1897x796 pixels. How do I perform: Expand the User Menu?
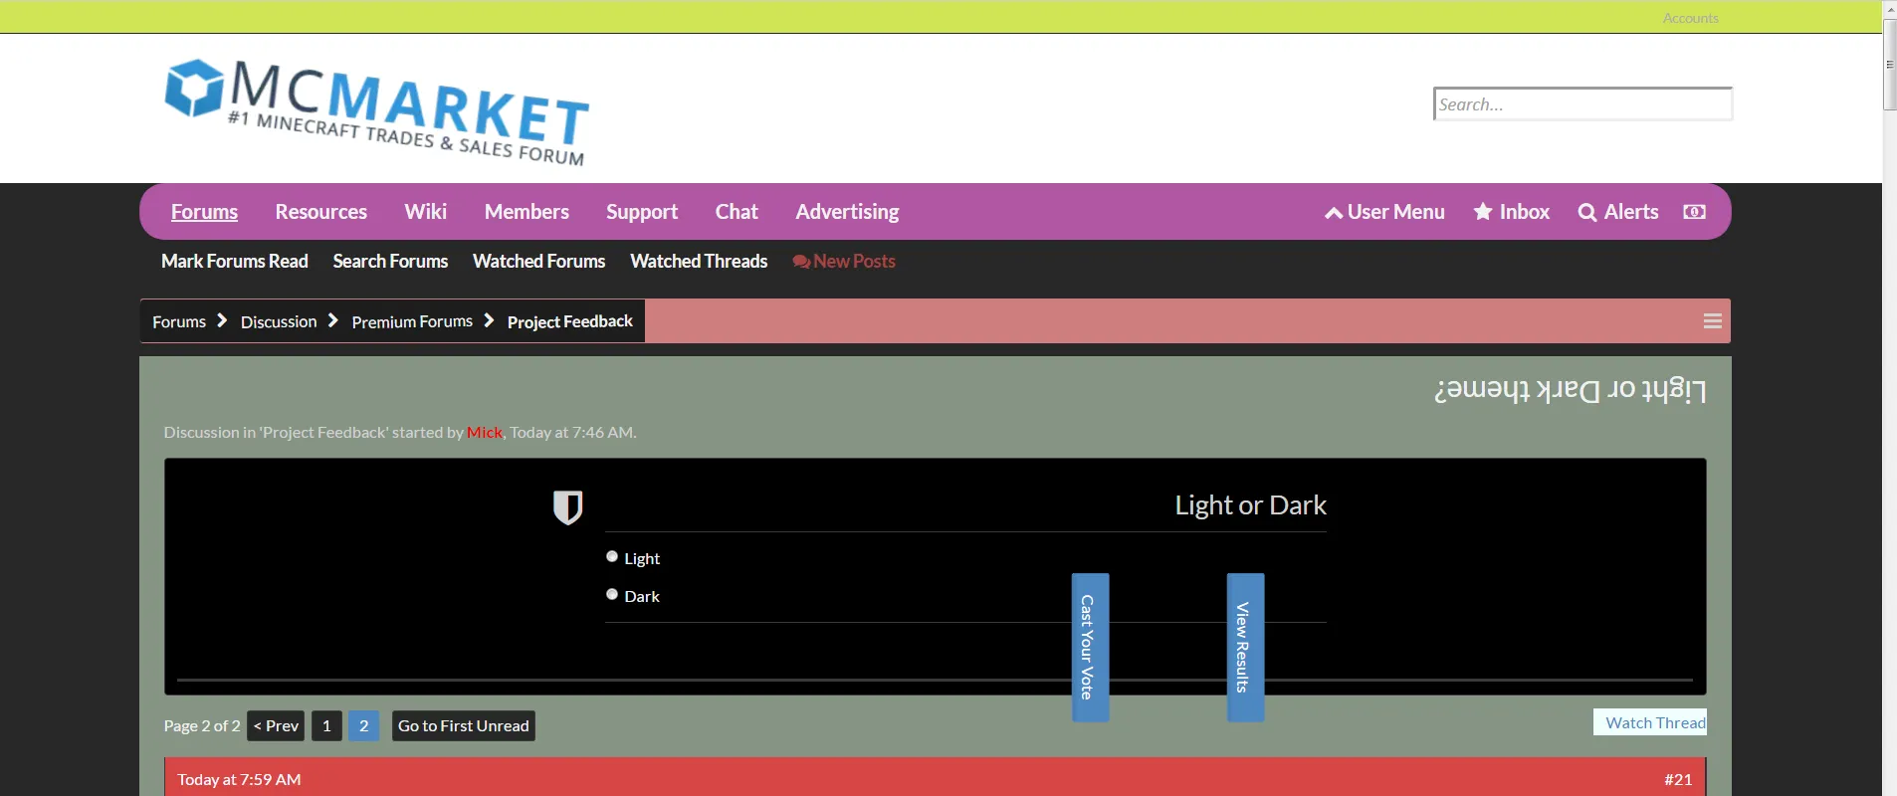pyautogui.click(x=1384, y=212)
